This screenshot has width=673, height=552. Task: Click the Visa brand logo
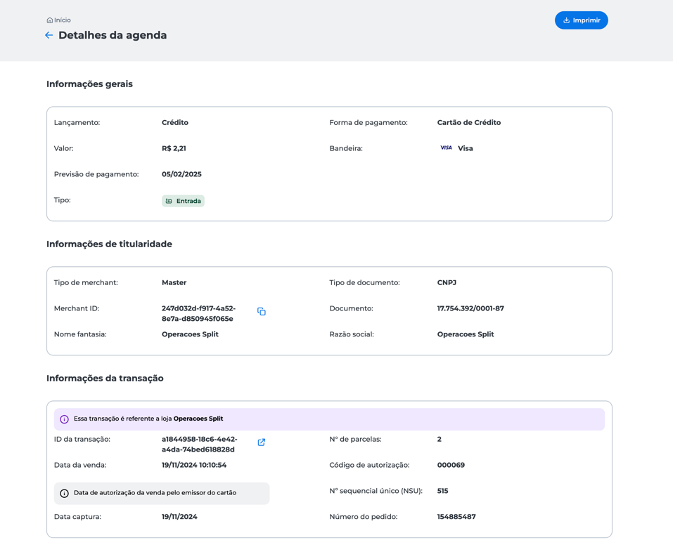tap(446, 148)
